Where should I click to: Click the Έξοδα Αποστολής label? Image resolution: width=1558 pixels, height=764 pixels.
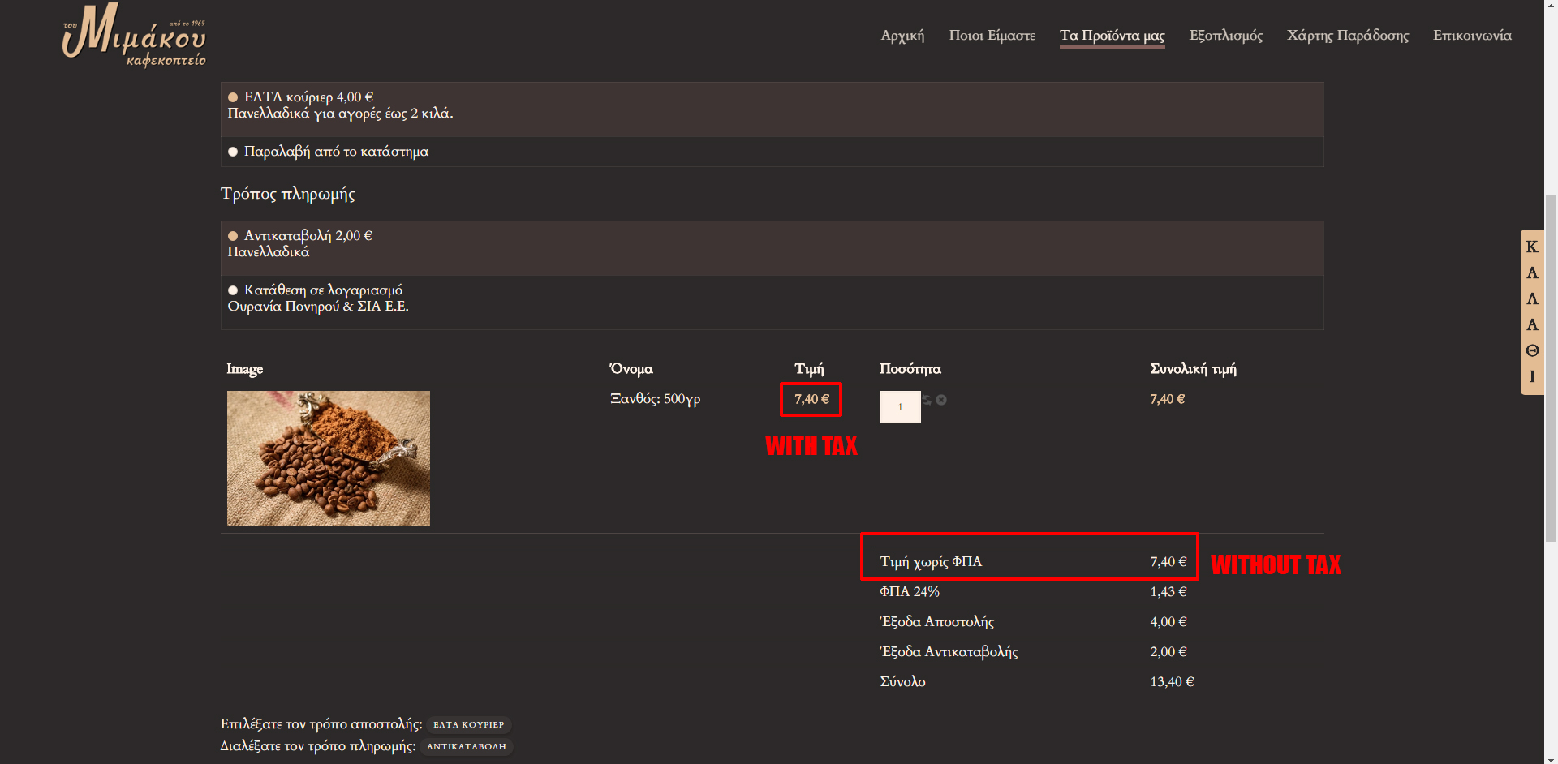937,622
